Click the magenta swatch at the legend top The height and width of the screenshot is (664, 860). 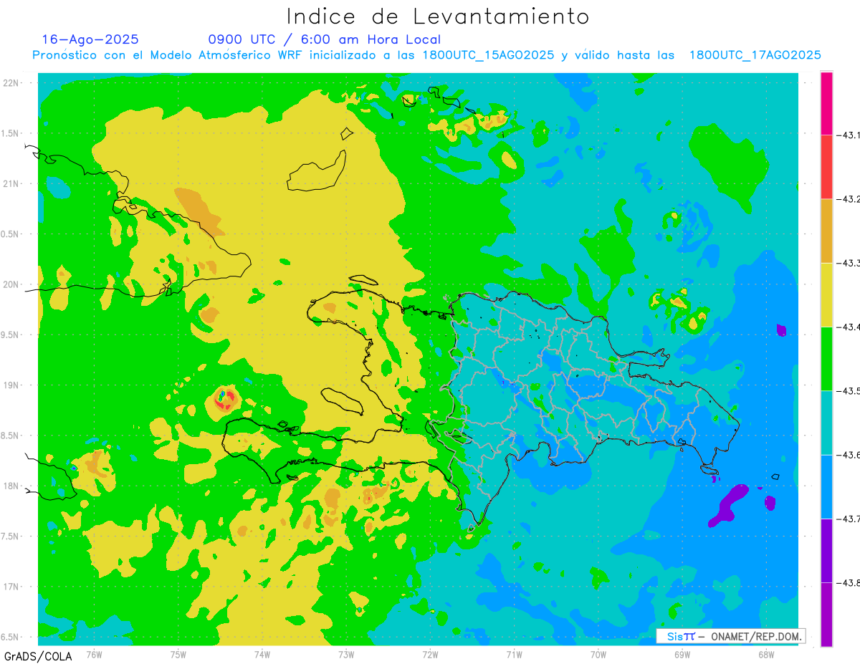click(x=826, y=103)
